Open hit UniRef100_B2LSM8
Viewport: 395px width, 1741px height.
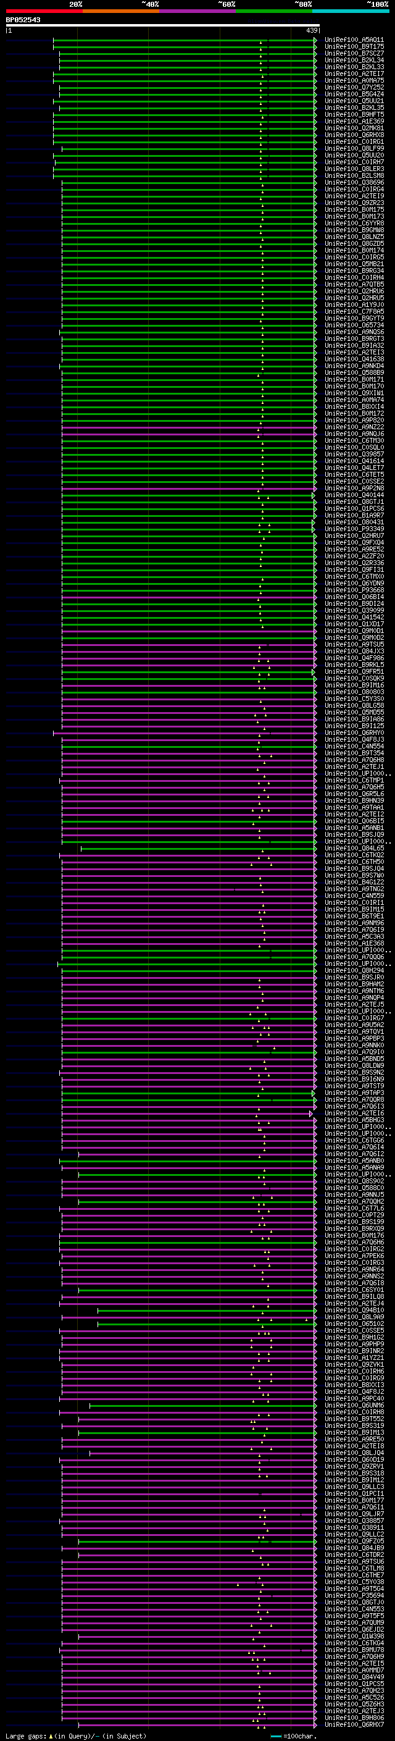354,175
